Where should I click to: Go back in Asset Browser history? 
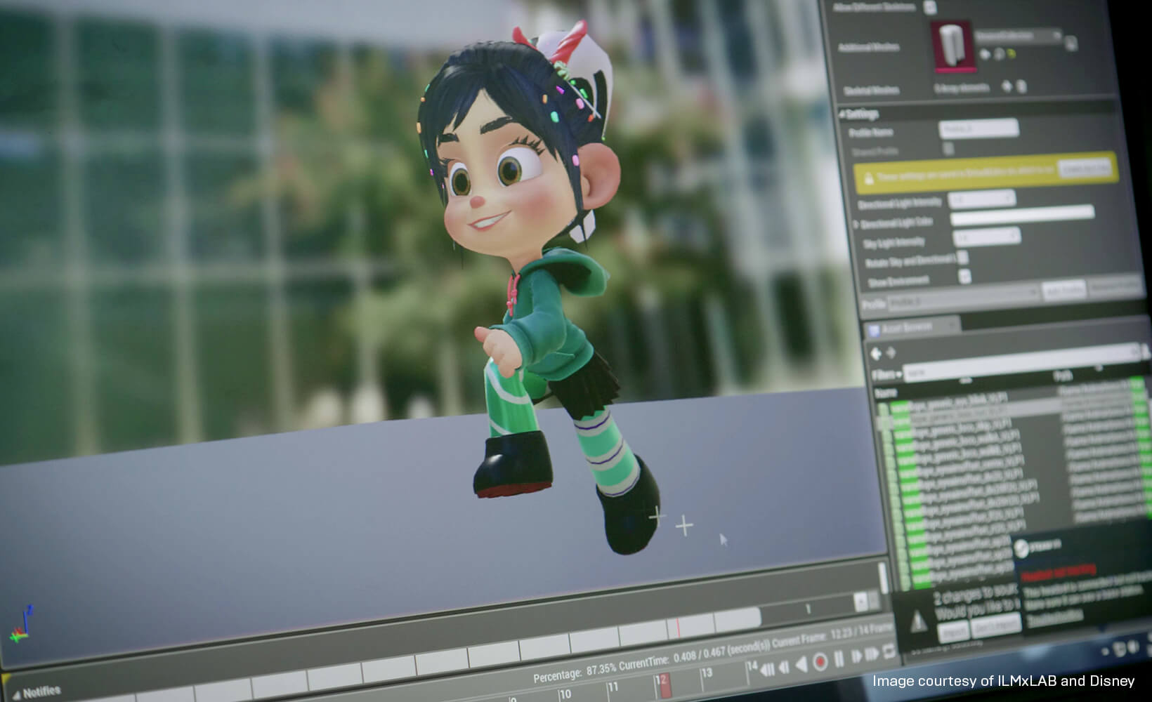coord(876,353)
